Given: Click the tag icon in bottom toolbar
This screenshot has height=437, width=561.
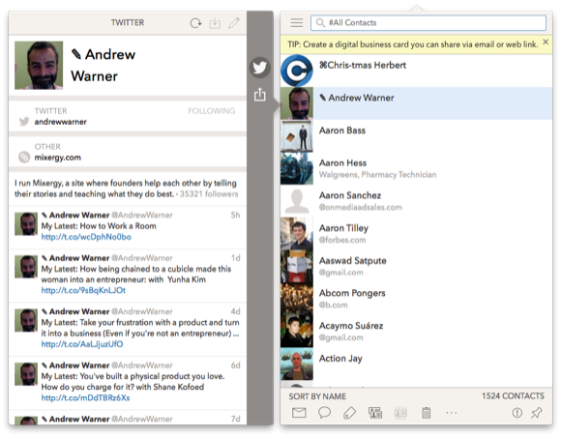Looking at the screenshot, I should pyautogui.click(x=349, y=413).
